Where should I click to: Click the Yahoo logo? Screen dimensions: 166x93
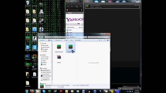(x=74, y=20)
